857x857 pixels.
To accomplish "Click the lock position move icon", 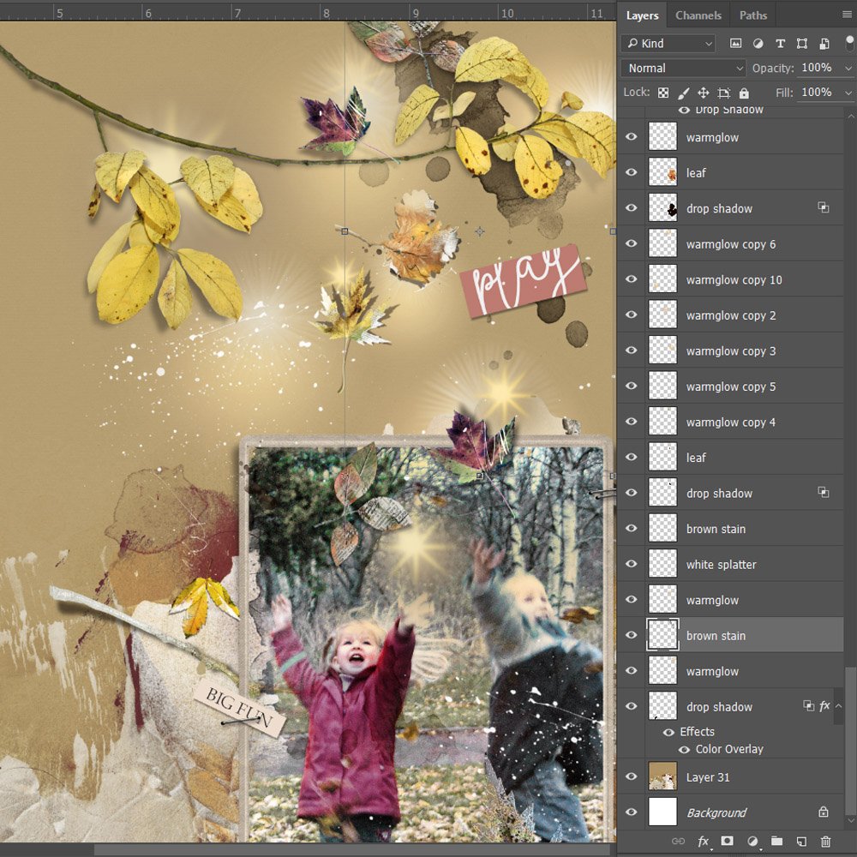I will click(703, 93).
